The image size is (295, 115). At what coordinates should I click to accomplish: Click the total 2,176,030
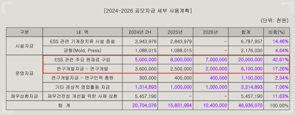click(x=252, y=51)
